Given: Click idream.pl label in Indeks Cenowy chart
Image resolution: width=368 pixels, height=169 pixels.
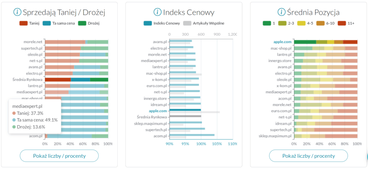Looking at the screenshot, I should [159, 105].
